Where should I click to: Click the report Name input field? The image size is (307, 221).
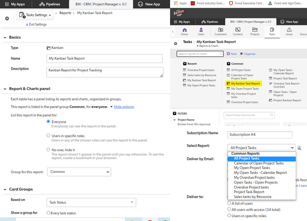(x=104, y=59)
